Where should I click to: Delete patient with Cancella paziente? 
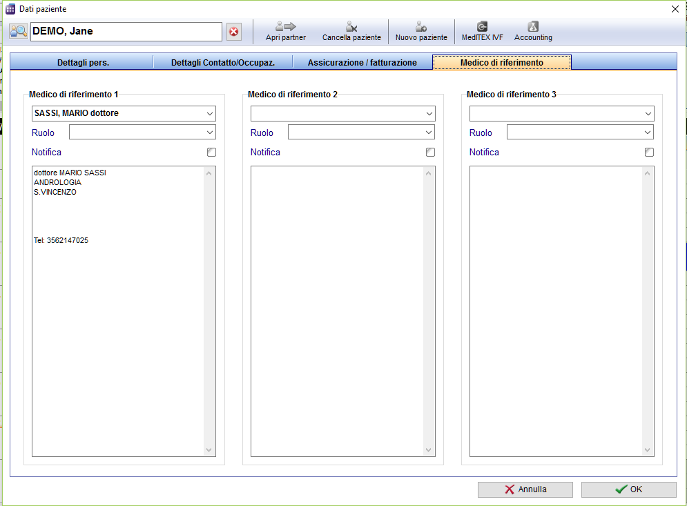[x=351, y=32]
